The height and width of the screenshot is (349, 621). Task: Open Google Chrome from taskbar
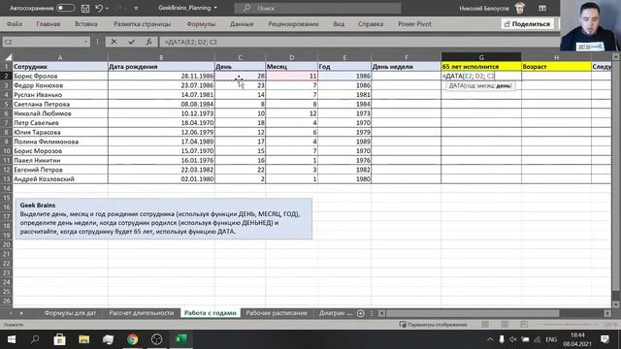[133, 339]
